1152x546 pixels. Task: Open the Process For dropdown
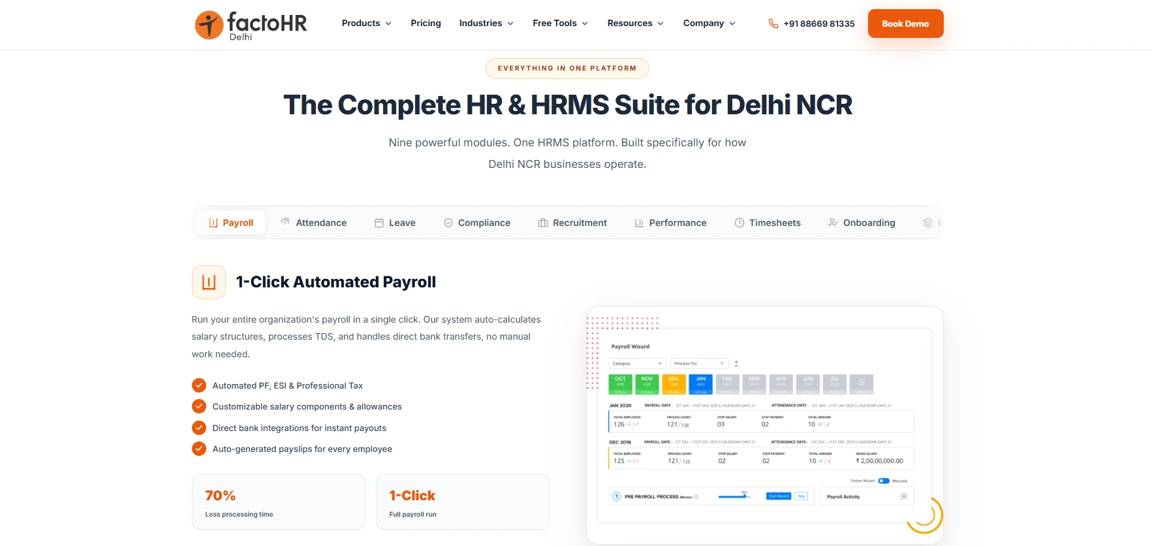[x=699, y=363]
